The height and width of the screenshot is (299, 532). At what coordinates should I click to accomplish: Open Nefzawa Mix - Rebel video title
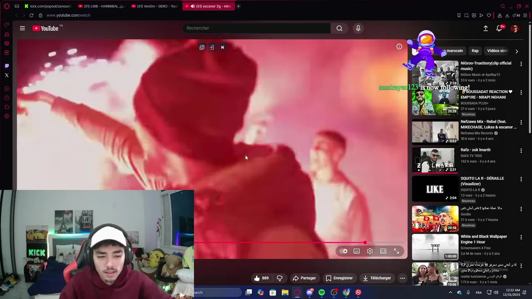[x=488, y=124]
